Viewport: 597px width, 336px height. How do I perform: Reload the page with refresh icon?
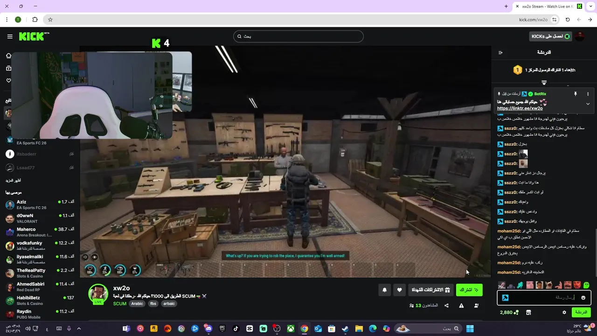(568, 20)
